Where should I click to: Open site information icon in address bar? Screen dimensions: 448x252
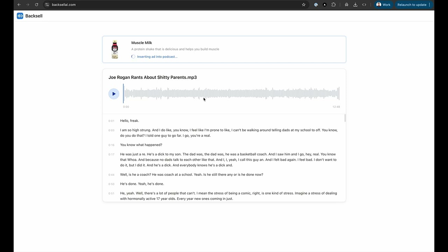point(47,5)
